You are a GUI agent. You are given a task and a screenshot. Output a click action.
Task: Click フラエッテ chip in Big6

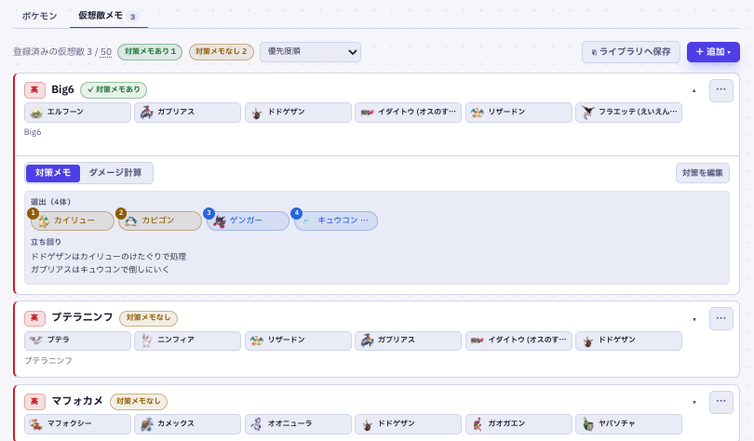(x=629, y=113)
